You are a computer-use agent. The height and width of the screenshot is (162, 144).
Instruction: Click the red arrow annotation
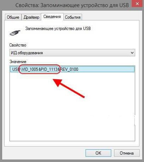(x=69, y=88)
